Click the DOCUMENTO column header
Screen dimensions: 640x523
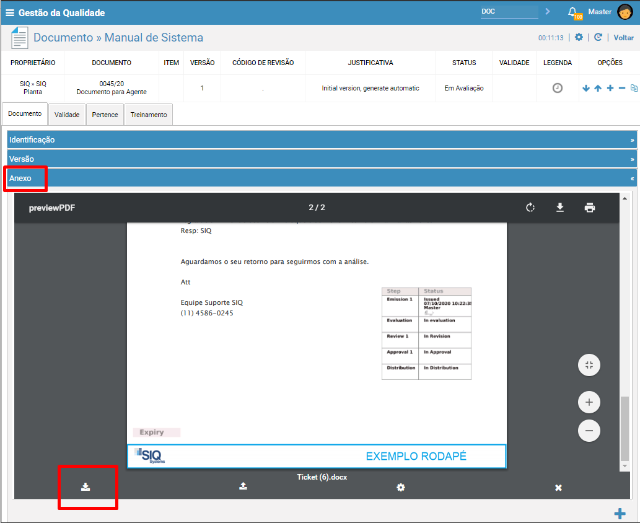click(x=112, y=63)
